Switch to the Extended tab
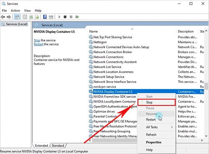The height and width of the screenshot is (154, 209). [41, 146]
